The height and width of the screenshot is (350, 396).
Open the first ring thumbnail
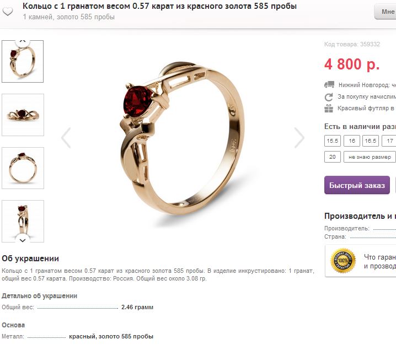(23, 61)
